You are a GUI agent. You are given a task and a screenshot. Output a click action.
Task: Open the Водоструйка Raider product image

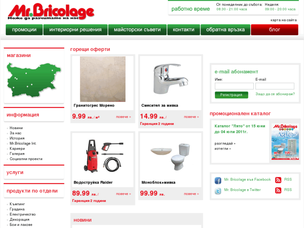[103, 156]
